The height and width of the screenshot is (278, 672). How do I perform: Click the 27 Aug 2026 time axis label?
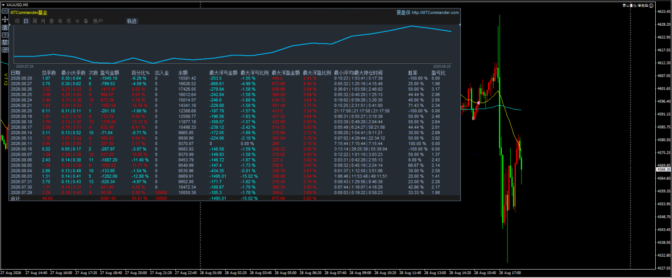click(12, 274)
